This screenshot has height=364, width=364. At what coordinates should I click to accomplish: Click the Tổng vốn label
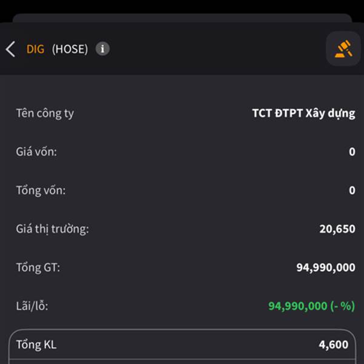[x=41, y=190]
